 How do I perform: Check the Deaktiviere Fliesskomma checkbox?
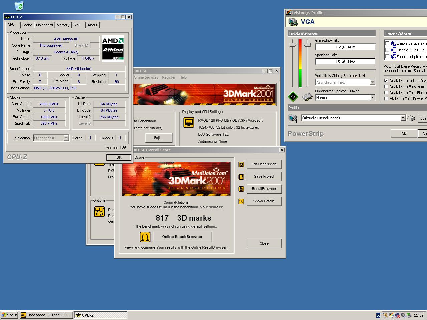point(386,87)
